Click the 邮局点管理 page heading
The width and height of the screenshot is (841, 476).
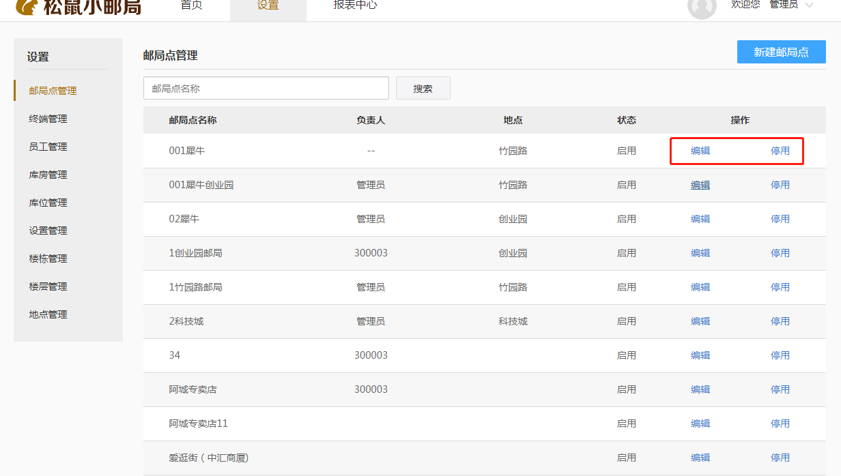click(x=171, y=56)
